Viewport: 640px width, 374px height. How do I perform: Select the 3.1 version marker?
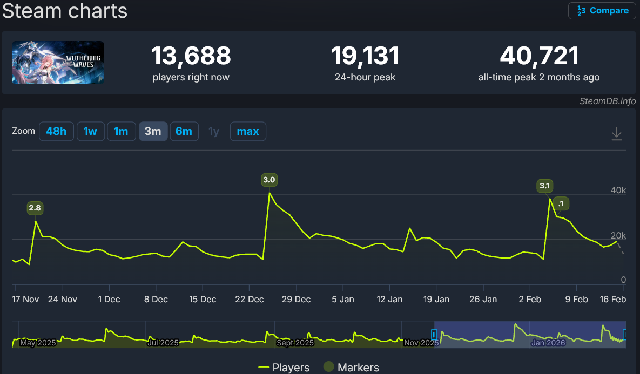544,186
